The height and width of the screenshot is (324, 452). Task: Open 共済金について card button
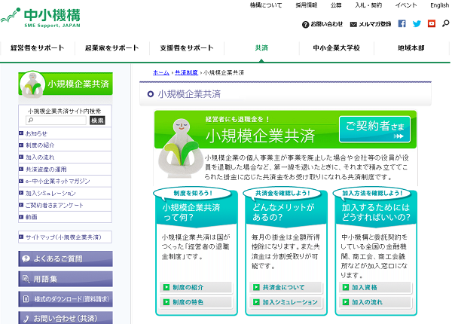(x=286, y=287)
